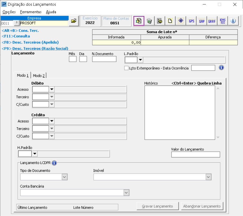This screenshot has height=216, width=243.
Task: Open the Conta Bancária dropdown
Action: point(126,193)
